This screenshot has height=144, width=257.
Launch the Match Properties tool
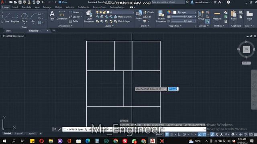(x=161, y=16)
